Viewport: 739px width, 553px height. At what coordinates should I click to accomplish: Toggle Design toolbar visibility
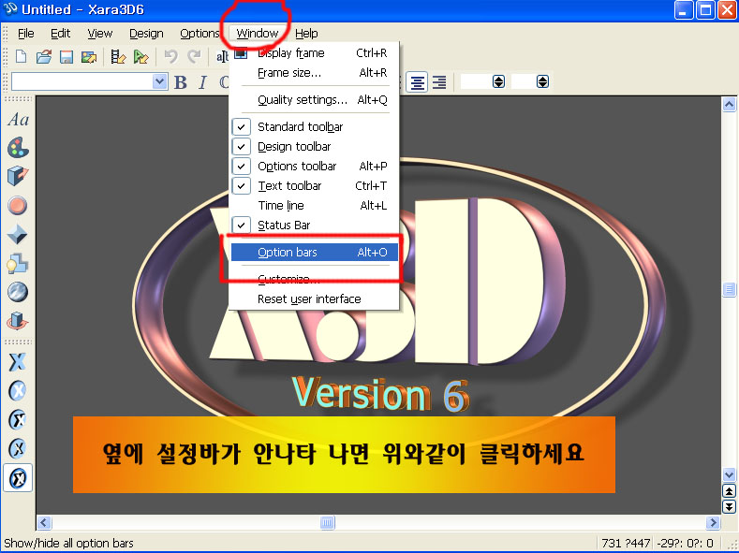(x=314, y=147)
